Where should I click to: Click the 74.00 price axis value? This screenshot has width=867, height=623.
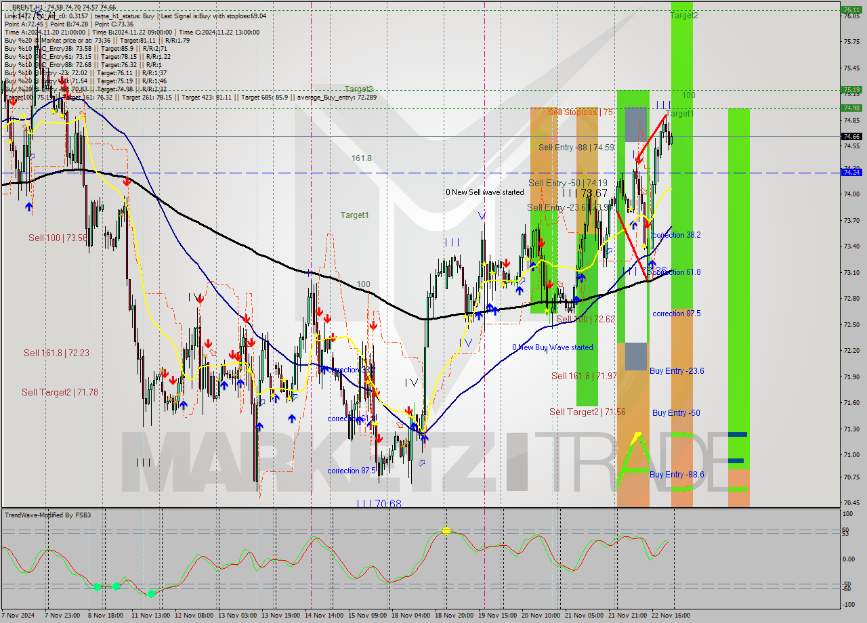[851, 194]
